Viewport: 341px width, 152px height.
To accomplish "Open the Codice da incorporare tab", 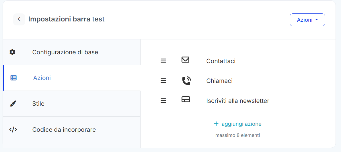I will tap(64, 130).
